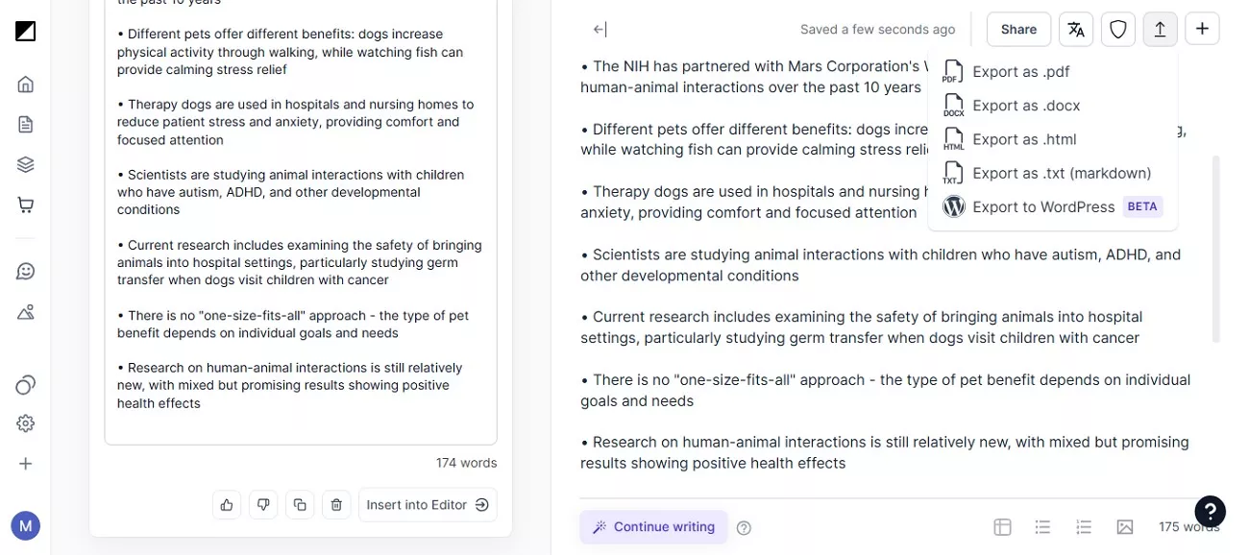Click the shield icon in top toolbar
The width and height of the screenshot is (1249, 555).
pyautogui.click(x=1118, y=30)
